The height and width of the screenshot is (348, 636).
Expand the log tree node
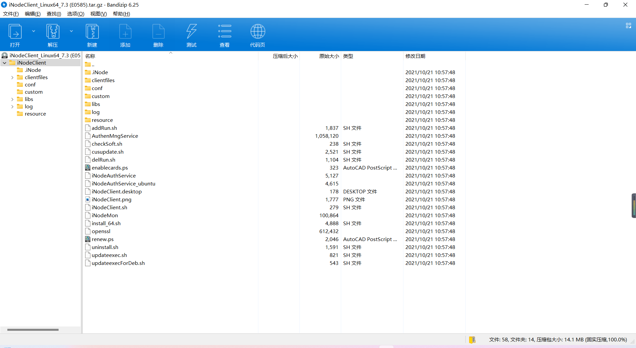(12, 107)
